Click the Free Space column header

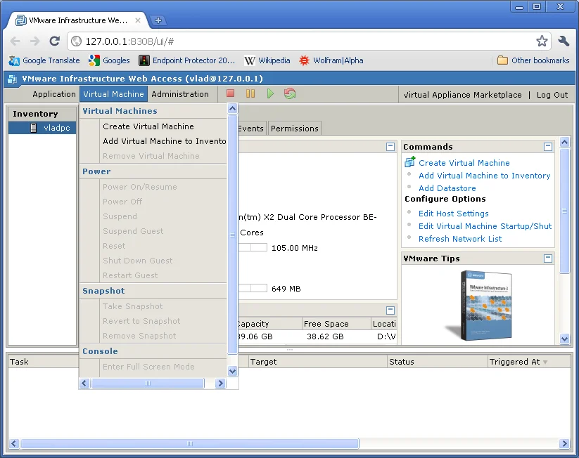[x=336, y=324]
